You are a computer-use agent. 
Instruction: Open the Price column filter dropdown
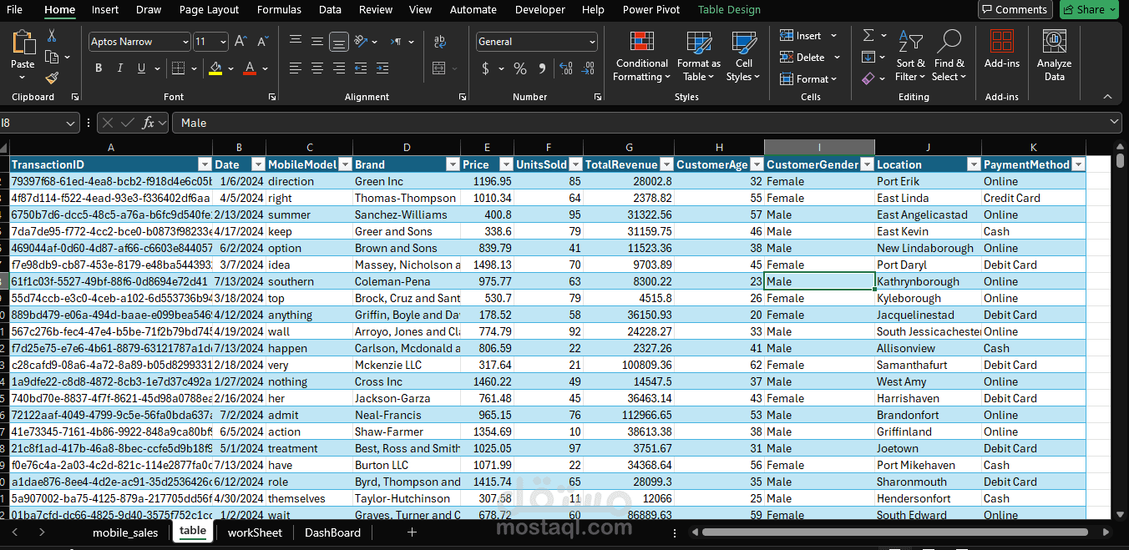[x=506, y=164]
